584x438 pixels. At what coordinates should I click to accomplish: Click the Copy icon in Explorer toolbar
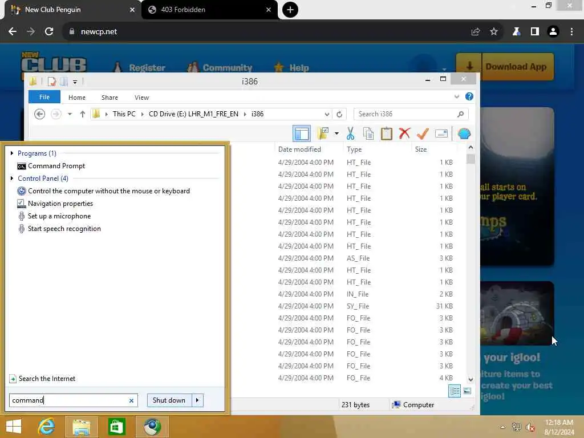[368, 133]
